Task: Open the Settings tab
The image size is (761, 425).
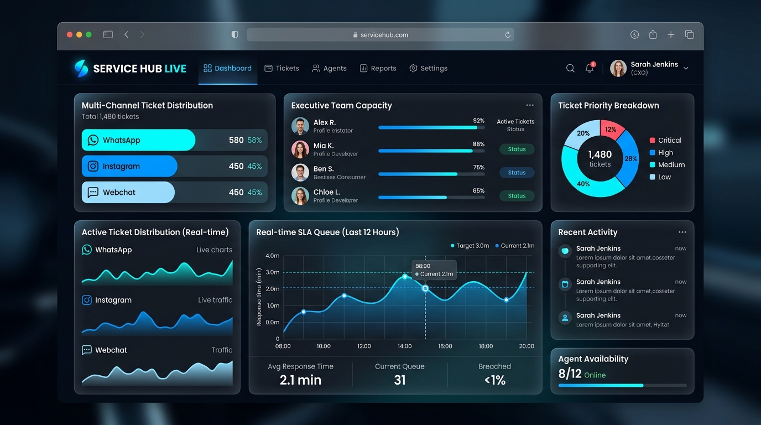Action: pos(428,68)
